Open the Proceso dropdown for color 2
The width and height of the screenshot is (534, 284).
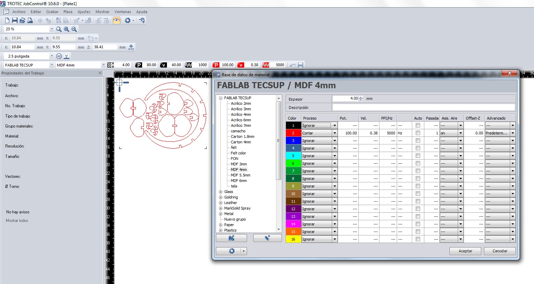334,133
